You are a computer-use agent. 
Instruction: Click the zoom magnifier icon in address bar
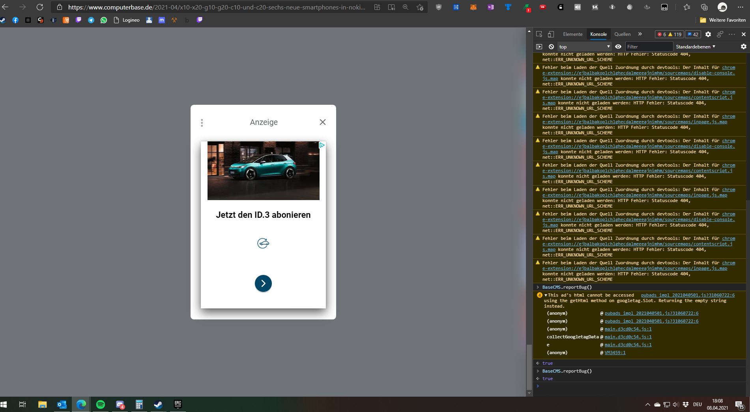click(x=406, y=7)
